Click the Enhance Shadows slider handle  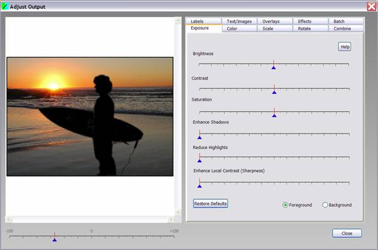click(x=200, y=137)
